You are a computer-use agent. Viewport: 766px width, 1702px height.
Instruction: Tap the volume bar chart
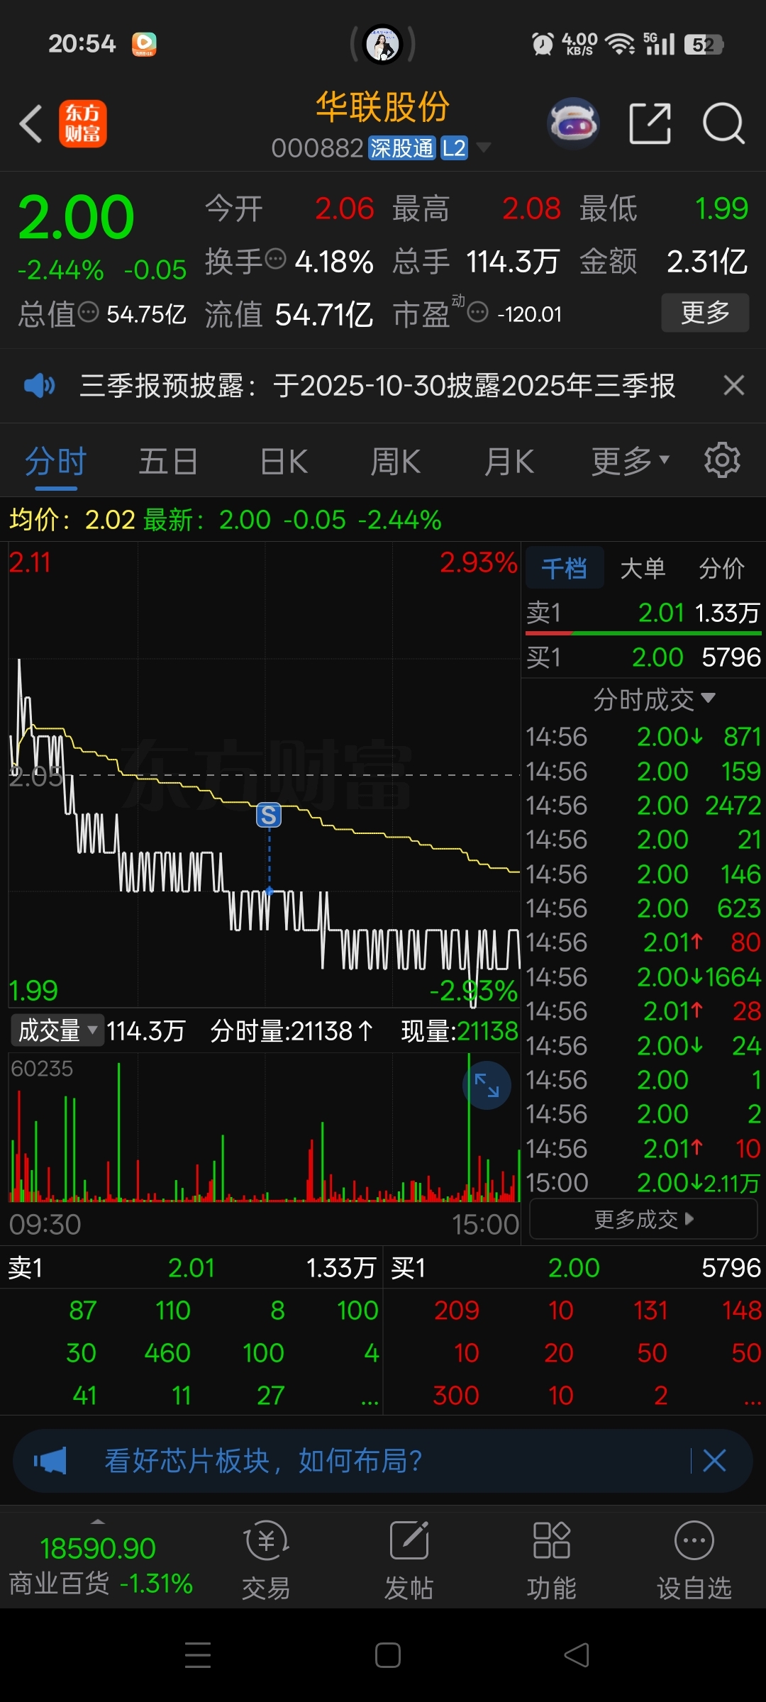pos(264,1128)
